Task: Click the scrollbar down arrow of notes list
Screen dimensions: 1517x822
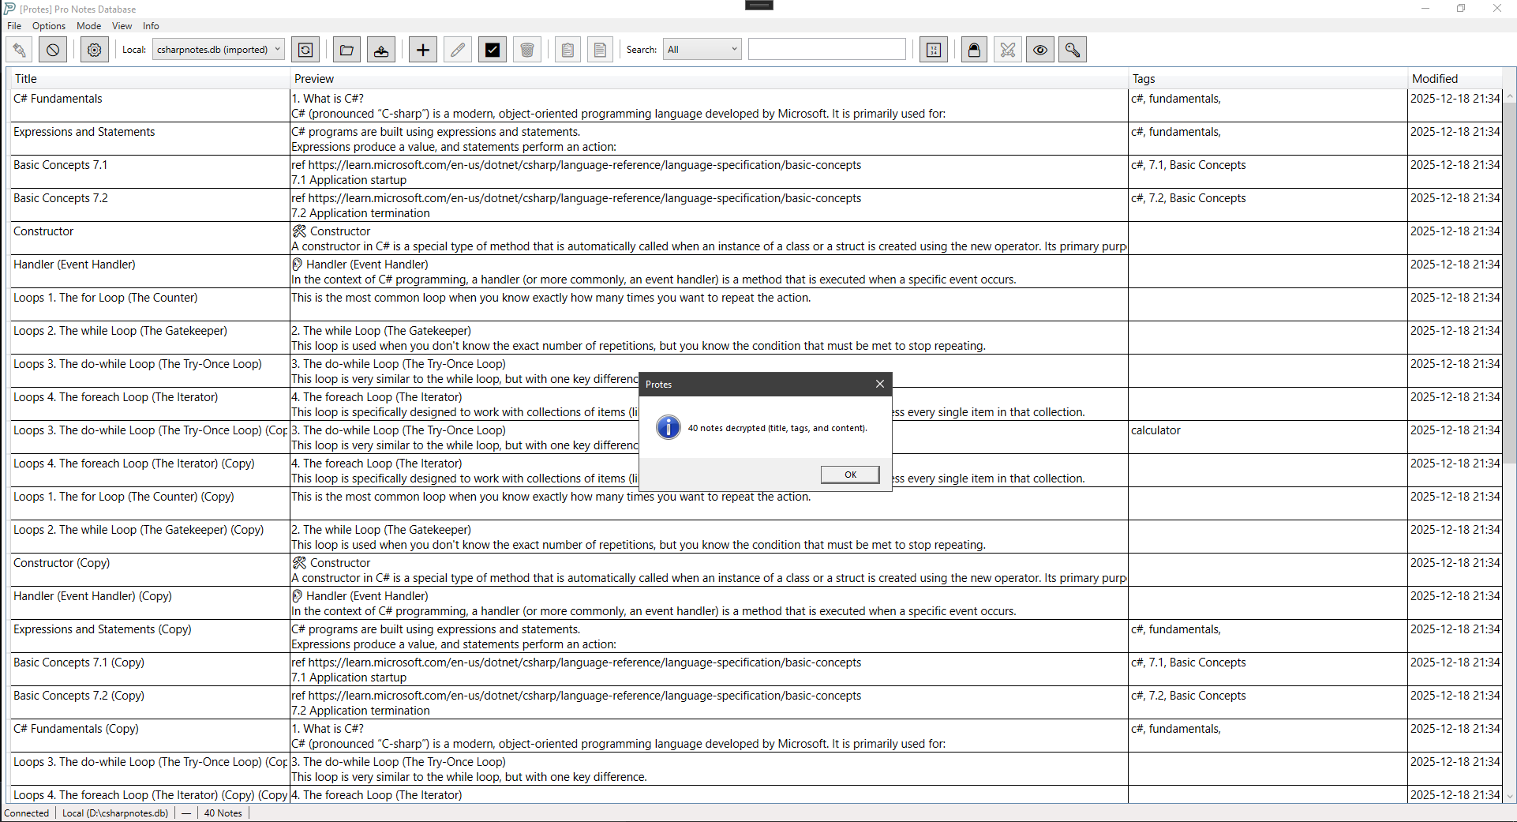Action: (1509, 797)
